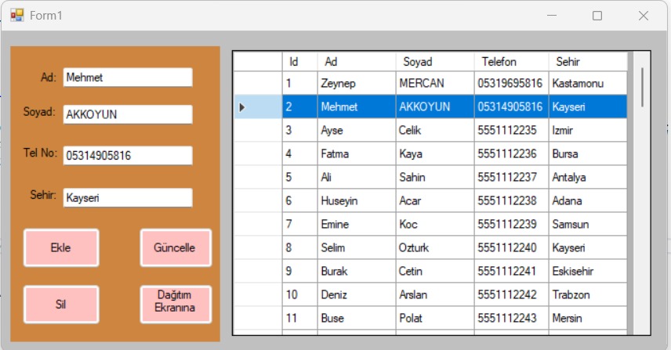Select the cell Adana
671x350 pixels.
pyautogui.click(x=588, y=201)
